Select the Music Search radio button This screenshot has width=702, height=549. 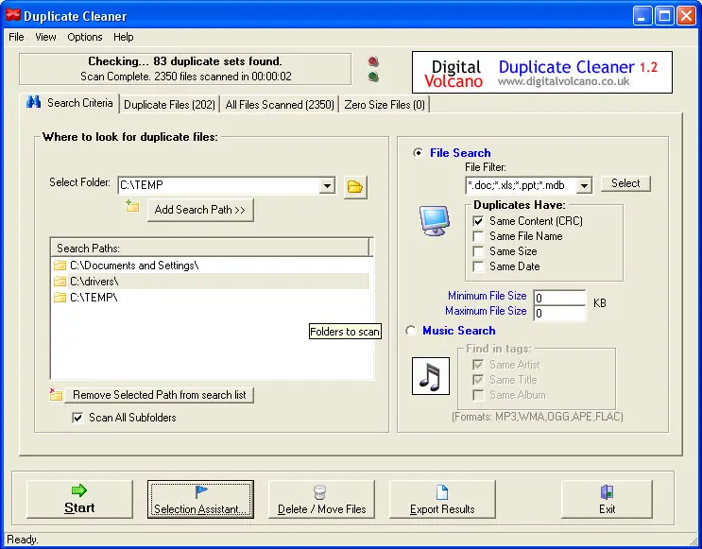click(411, 331)
